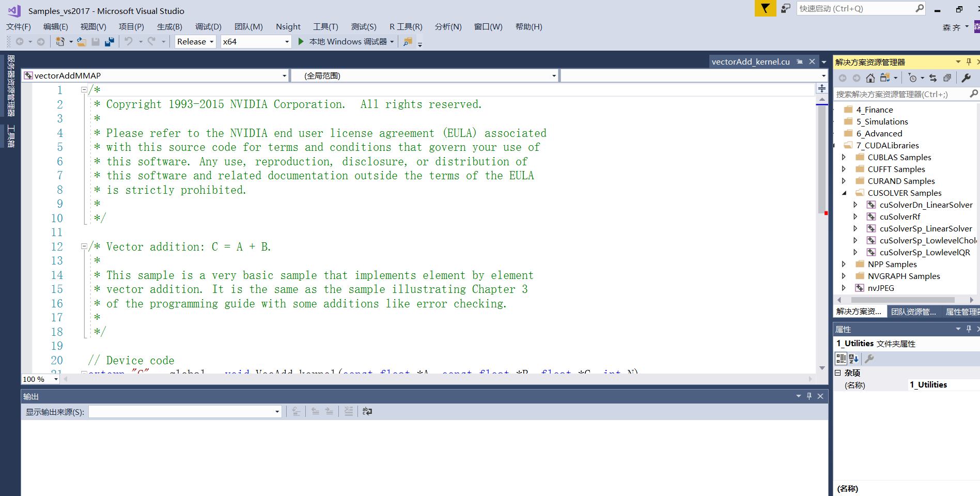
Task: Click the 快速启动 search box
Action: point(858,8)
